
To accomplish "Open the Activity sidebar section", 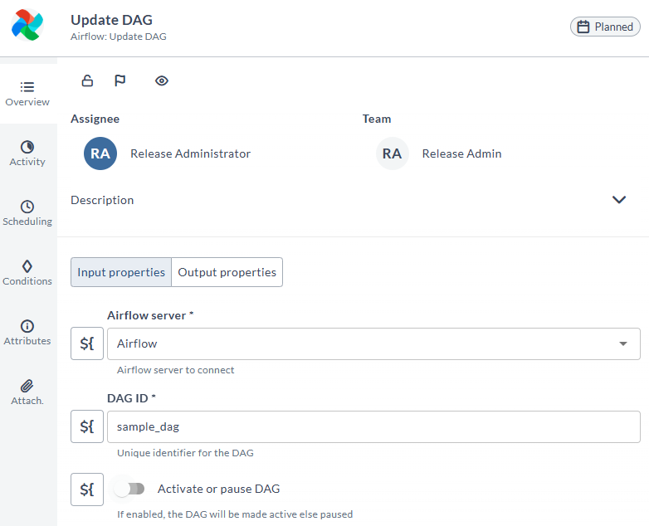I will (x=27, y=153).
